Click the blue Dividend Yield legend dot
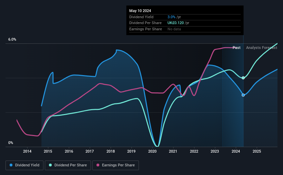283x175 pixels. (x=11, y=165)
